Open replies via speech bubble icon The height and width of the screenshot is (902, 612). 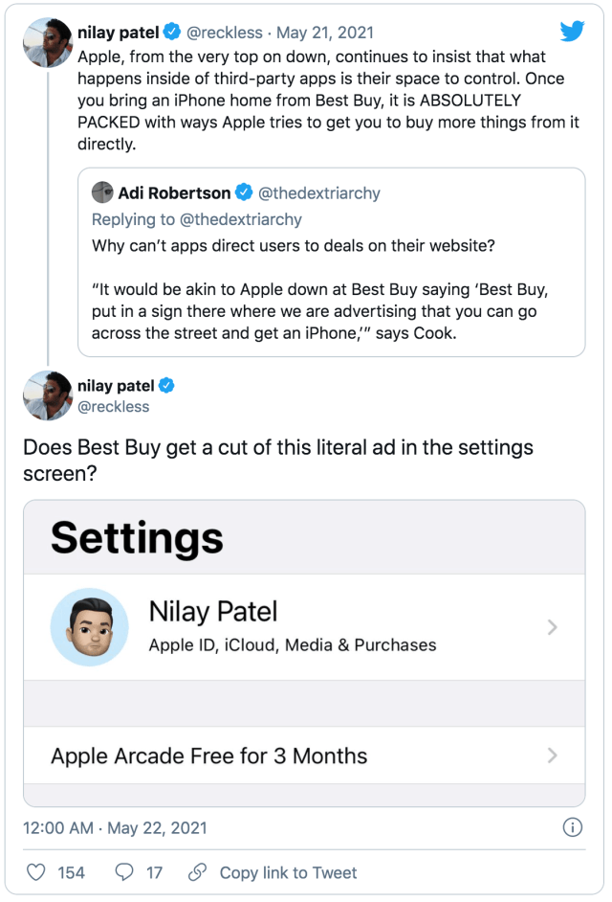point(124,872)
